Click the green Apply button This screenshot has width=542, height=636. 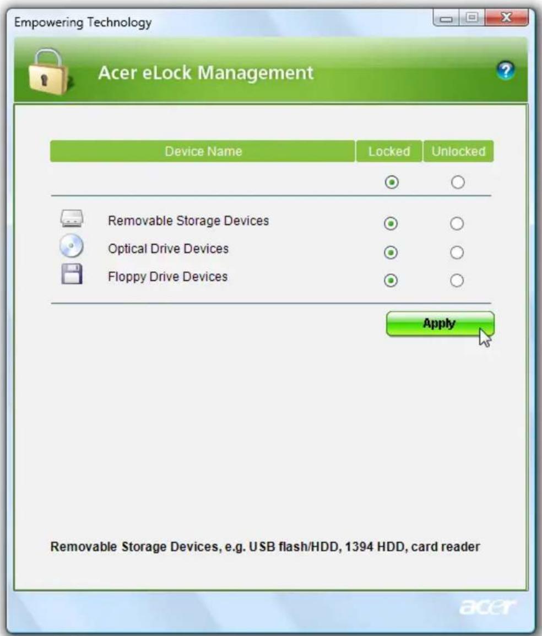click(440, 324)
